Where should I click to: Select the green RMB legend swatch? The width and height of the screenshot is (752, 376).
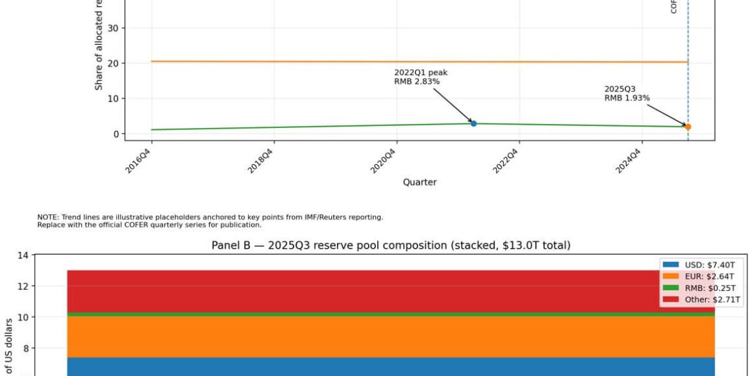click(x=671, y=288)
